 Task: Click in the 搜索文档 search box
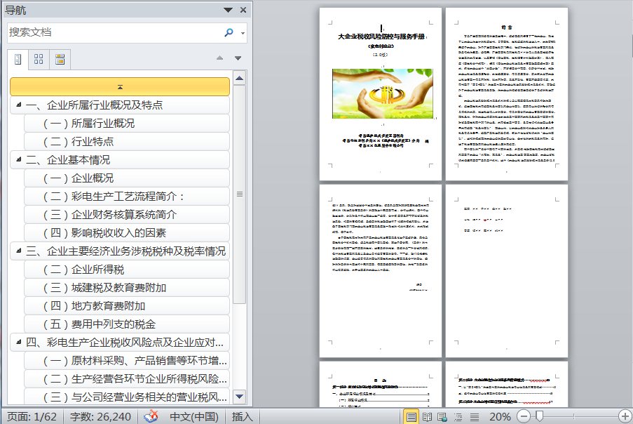pos(112,32)
